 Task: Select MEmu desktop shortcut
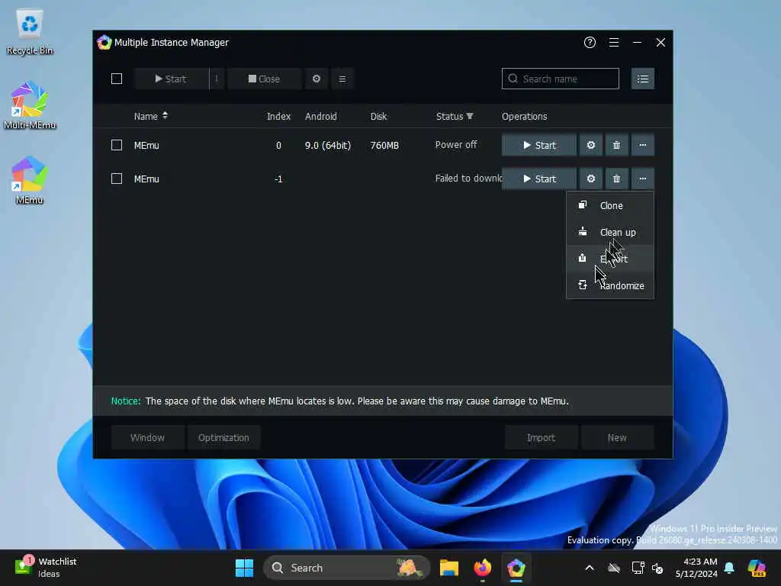point(30,180)
